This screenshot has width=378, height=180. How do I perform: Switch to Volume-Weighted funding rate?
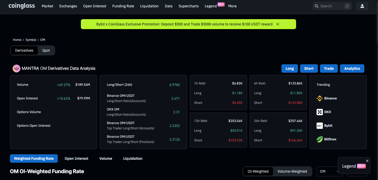pos(292,171)
